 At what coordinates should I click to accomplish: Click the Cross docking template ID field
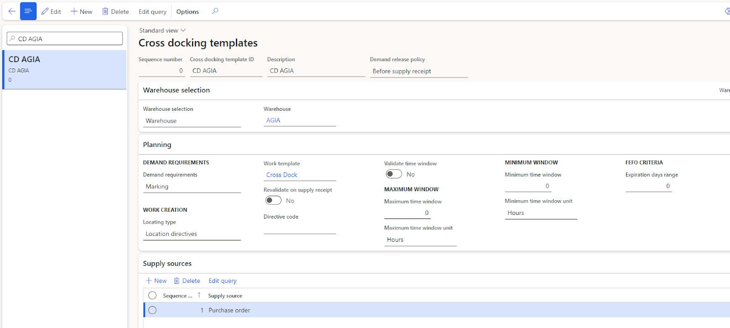coord(226,71)
